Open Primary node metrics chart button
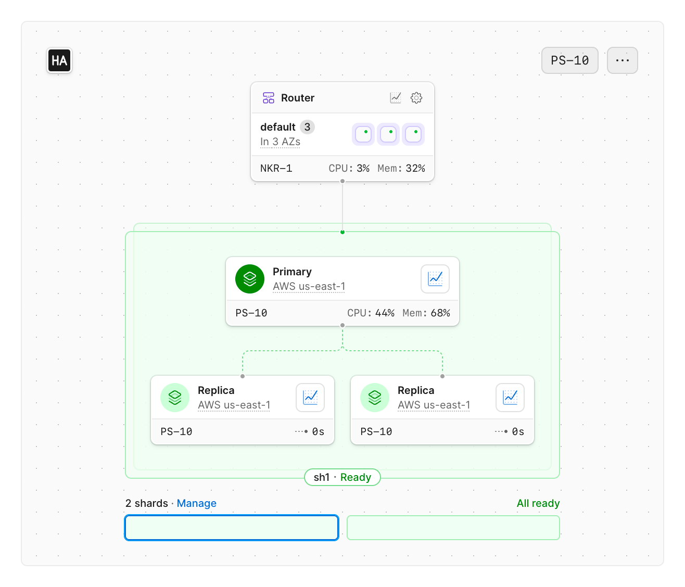This screenshot has height=587, width=685. pos(435,279)
